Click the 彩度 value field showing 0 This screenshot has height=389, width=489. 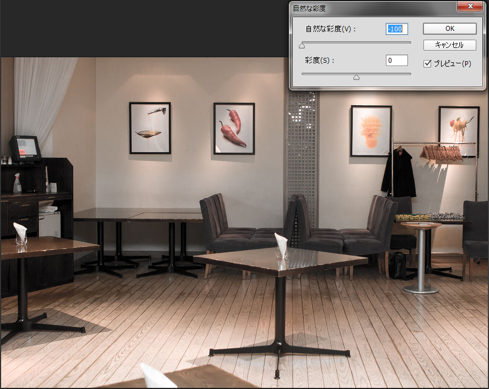[396, 61]
